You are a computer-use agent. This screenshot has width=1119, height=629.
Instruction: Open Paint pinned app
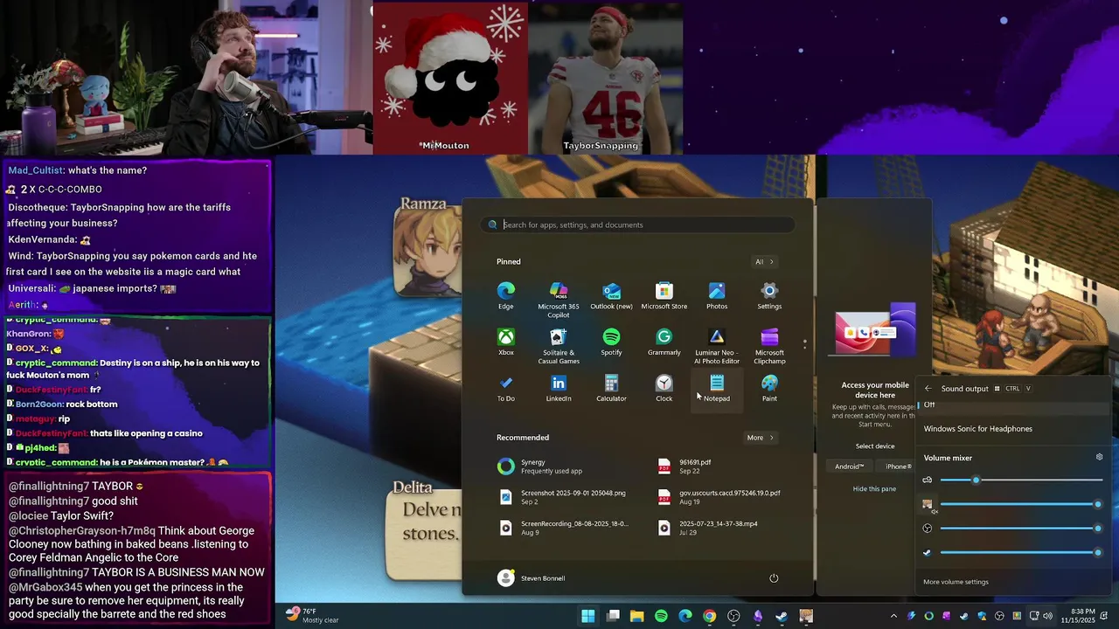tap(769, 388)
